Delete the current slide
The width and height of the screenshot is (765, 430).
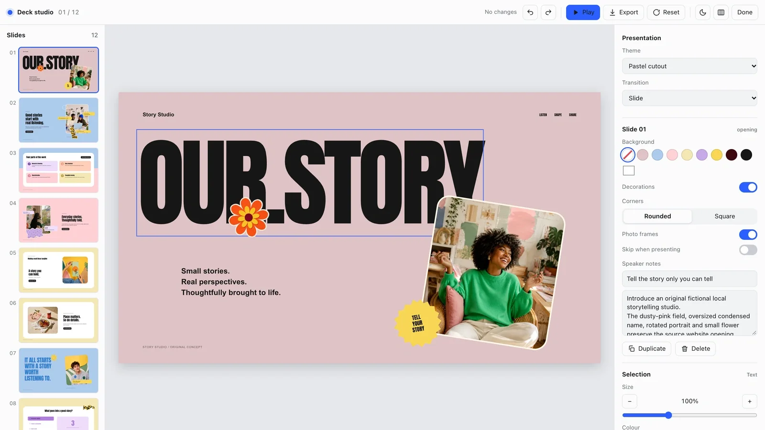[696, 349]
